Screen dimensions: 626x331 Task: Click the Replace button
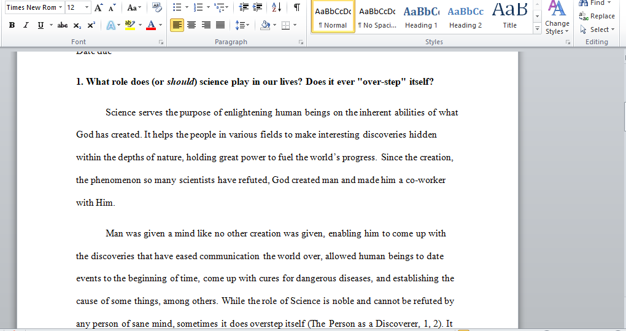[x=597, y=16]
